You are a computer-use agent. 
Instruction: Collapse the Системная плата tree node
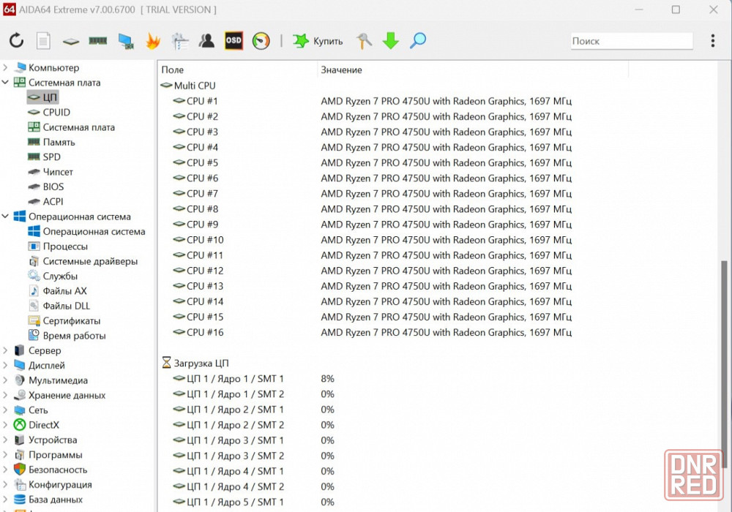point(6,83)
